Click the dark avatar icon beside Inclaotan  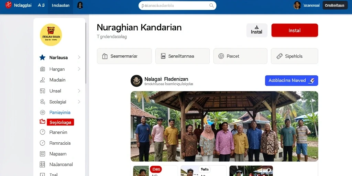[80, 5]
